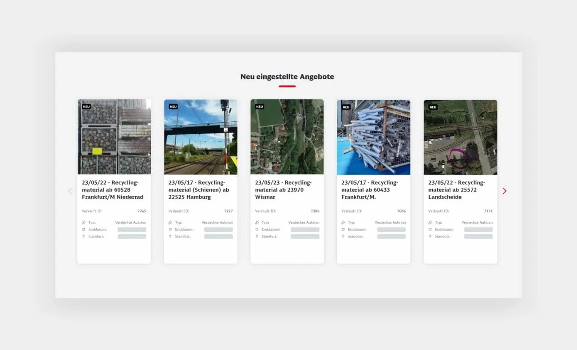Click the NEU badge on the Niederrad offer
The width and height of the screenshot is (577, 350).
[x=86, y=106]
